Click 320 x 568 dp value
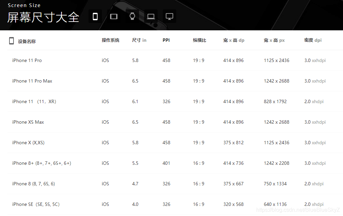 pyautogui.click(x=233, y=204)
